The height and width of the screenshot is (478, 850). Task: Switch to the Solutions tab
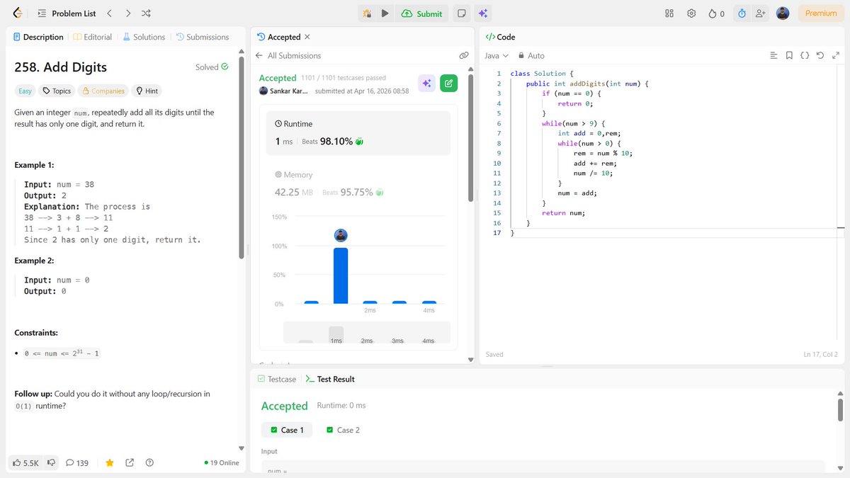click(x=144, y=37)
